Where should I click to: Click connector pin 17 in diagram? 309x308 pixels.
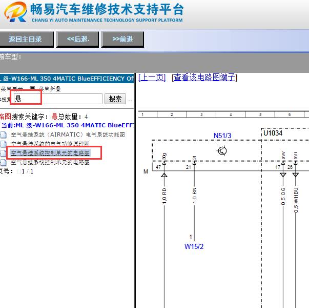coord(278,167)
